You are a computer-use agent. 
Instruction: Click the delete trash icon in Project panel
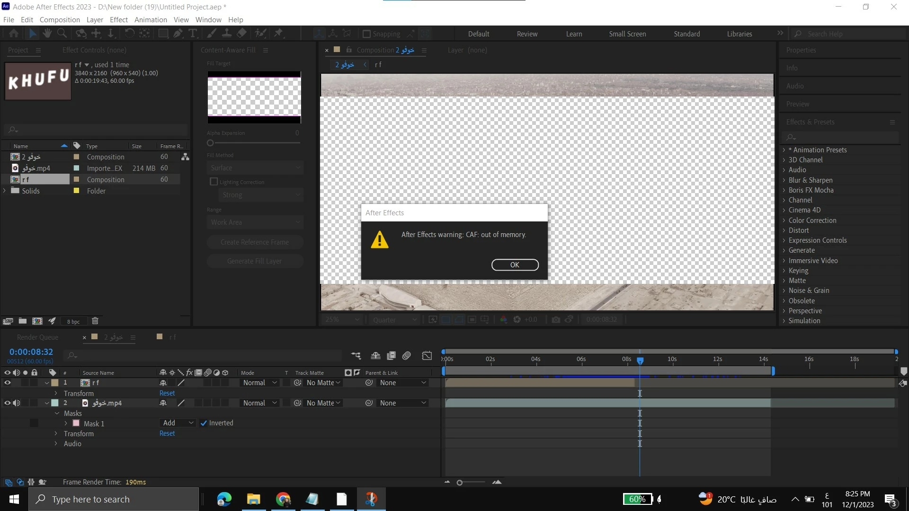pos(95,321)
